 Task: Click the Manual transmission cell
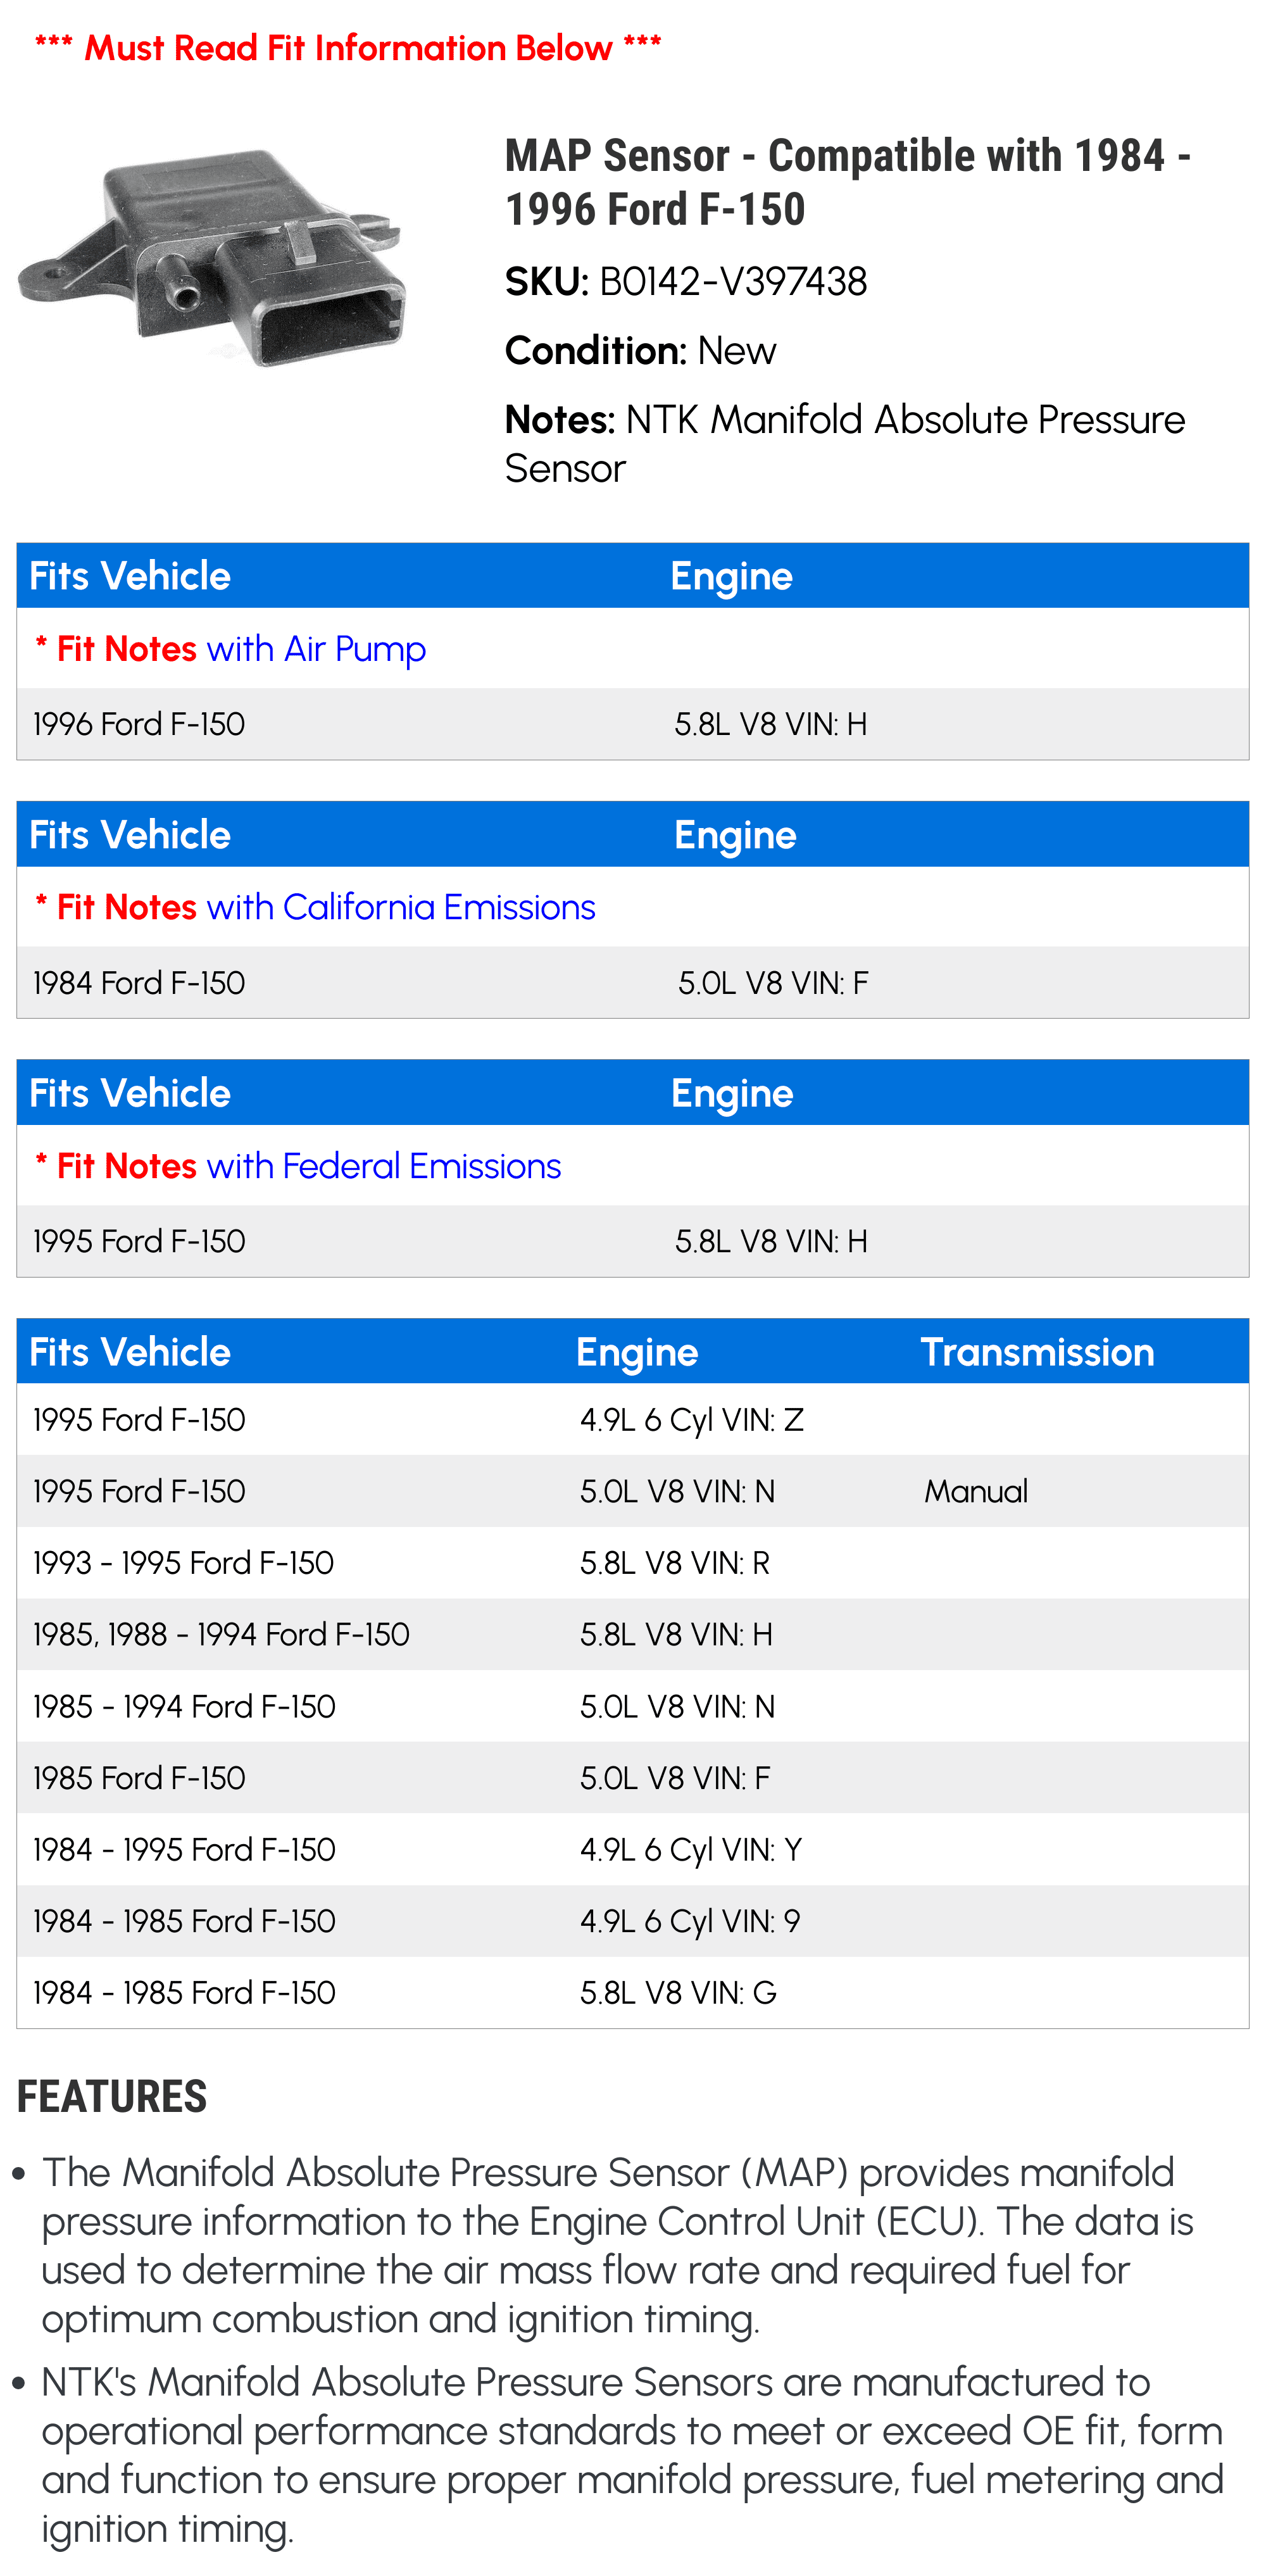[x=976, y=1491]
